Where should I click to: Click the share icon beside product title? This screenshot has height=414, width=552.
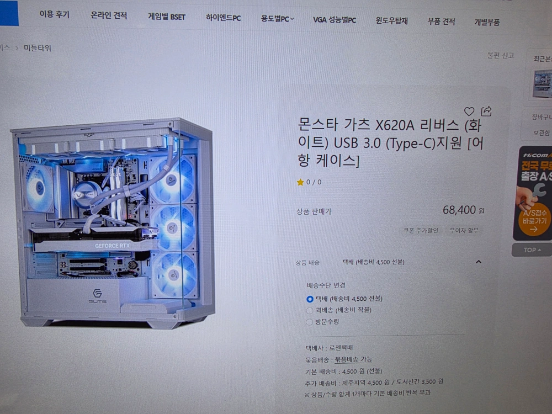(x=486, y=111)
